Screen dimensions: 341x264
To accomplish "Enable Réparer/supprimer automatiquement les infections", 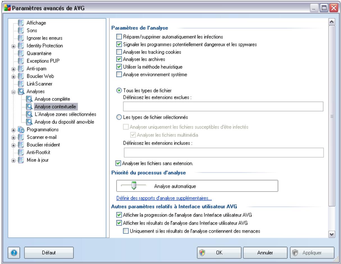I will click(x=119, y=37).
